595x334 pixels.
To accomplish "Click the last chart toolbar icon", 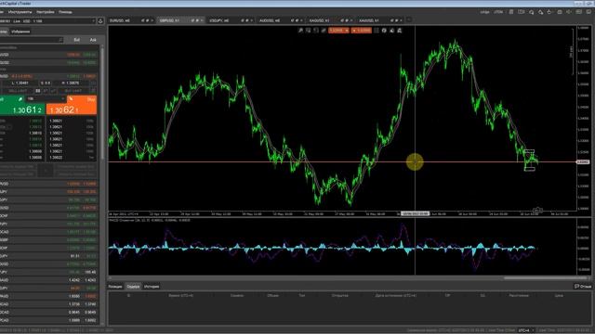I will (x=400, y=31).
